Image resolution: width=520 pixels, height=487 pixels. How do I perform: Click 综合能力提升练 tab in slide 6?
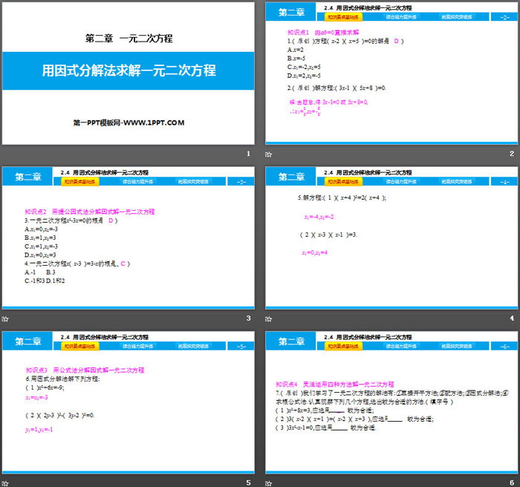point(401,346)
